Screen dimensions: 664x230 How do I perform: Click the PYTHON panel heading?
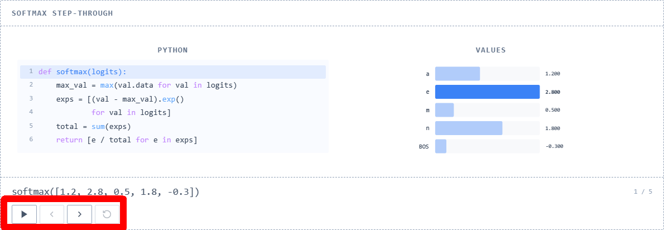coord(172,50)
